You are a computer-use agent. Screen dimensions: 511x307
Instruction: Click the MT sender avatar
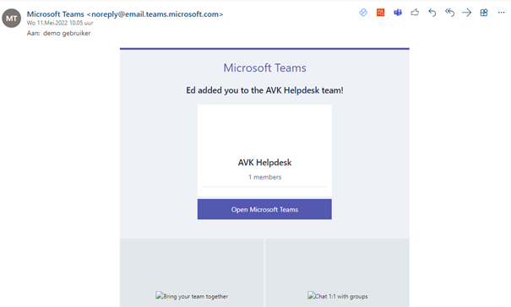[x=12, y=19]
